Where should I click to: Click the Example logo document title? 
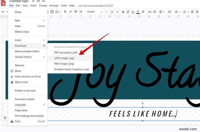click(x=19, y=1)
